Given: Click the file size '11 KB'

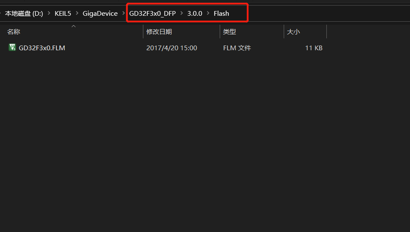Looking at the screenshot, I should (314, 48).
